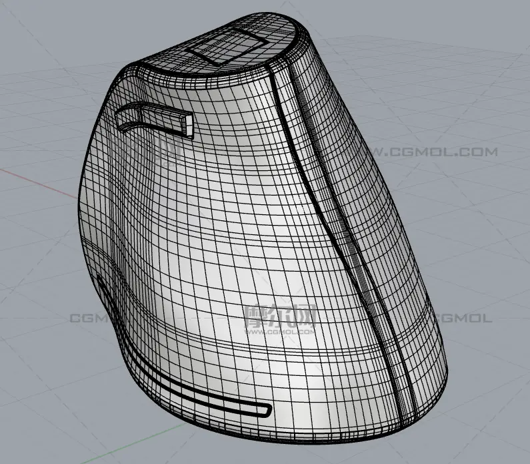Click empty viewport area in bottom left corner
The height and width of the screenshot is (464, 530).
point(40,427)
